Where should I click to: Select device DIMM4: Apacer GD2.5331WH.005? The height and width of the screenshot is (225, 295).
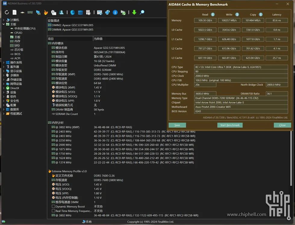point(73,29)
